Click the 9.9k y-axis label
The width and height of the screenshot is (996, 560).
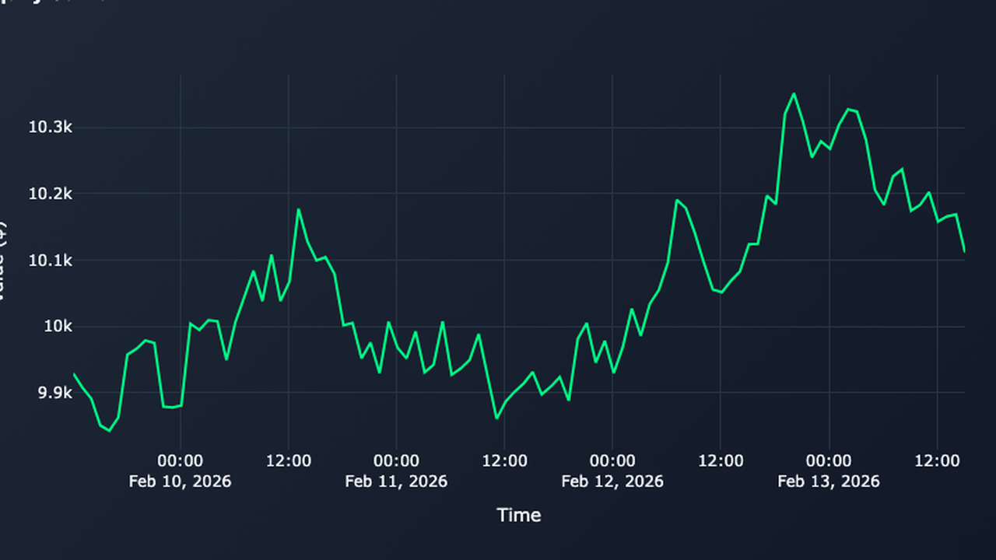coord(55,393)
